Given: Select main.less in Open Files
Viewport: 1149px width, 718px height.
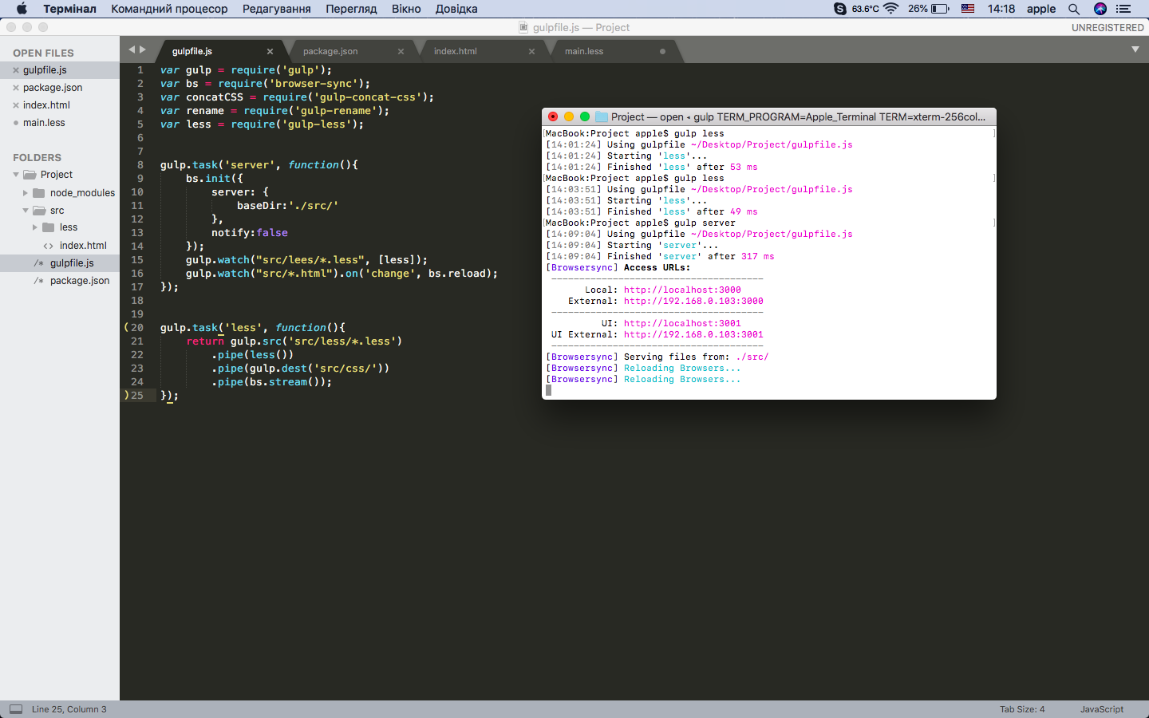Looking at the screenshot, I should [x=44, y=123].
